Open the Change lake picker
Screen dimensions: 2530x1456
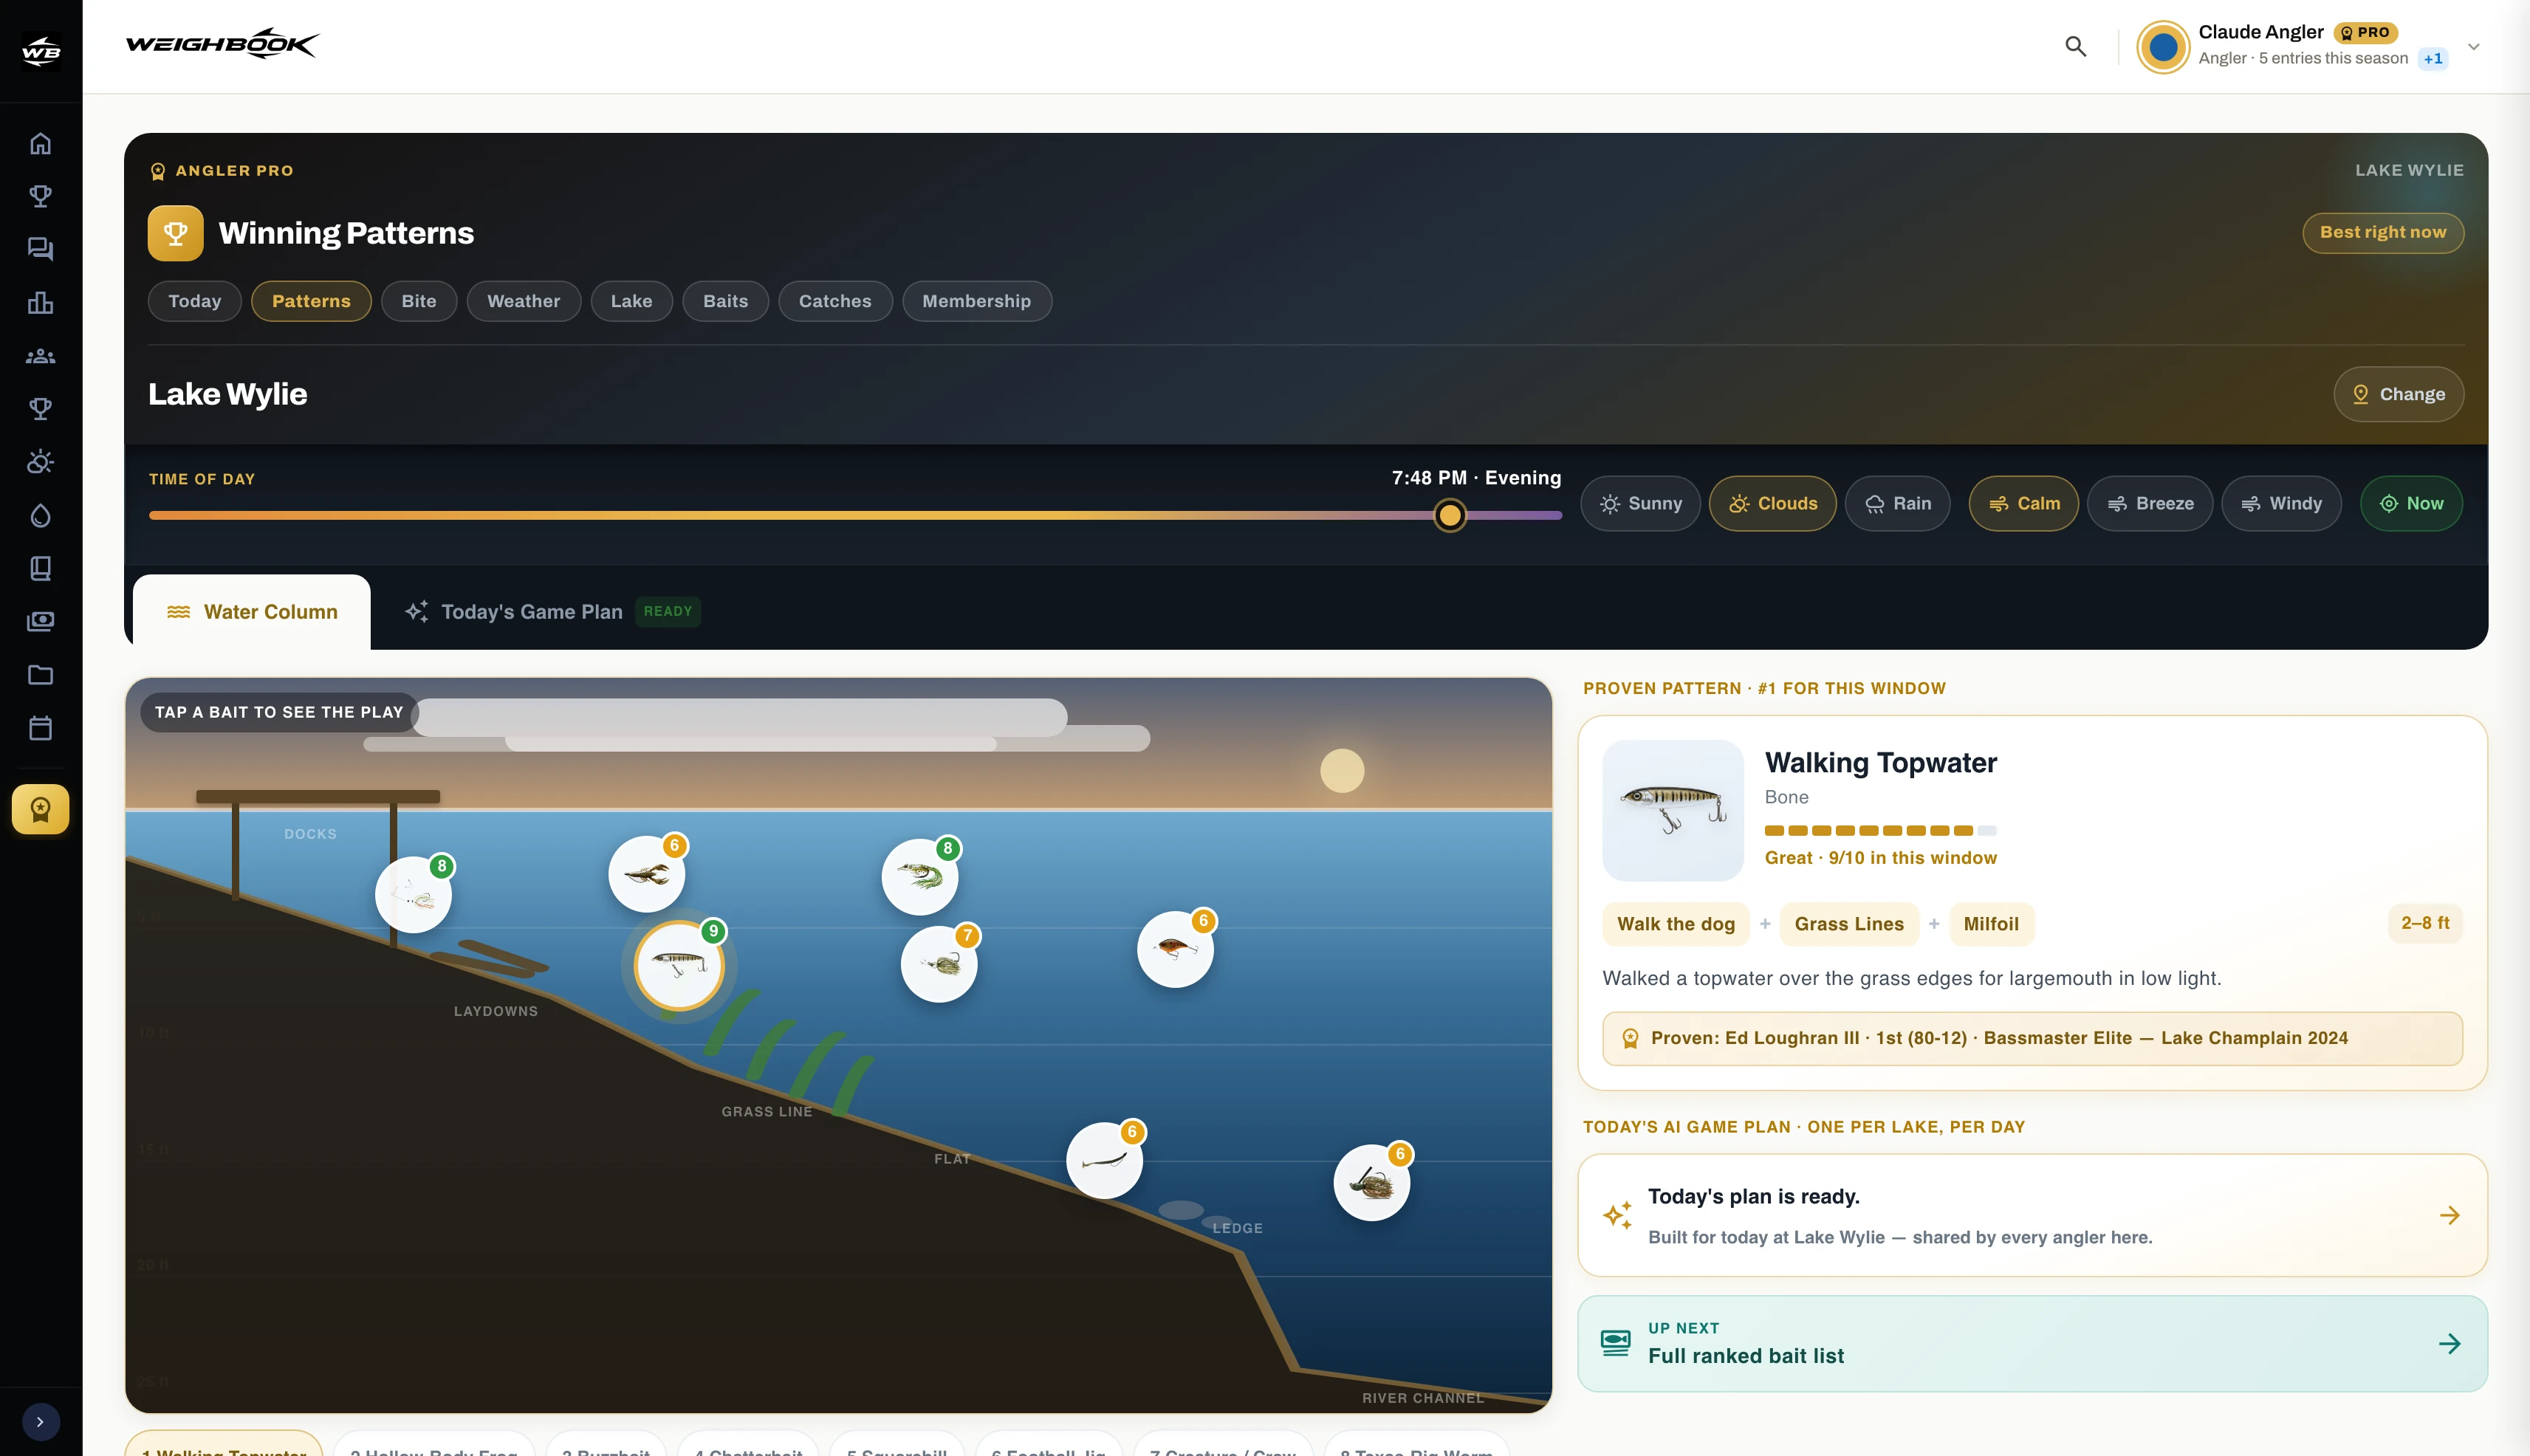[x=2398, y=394]
